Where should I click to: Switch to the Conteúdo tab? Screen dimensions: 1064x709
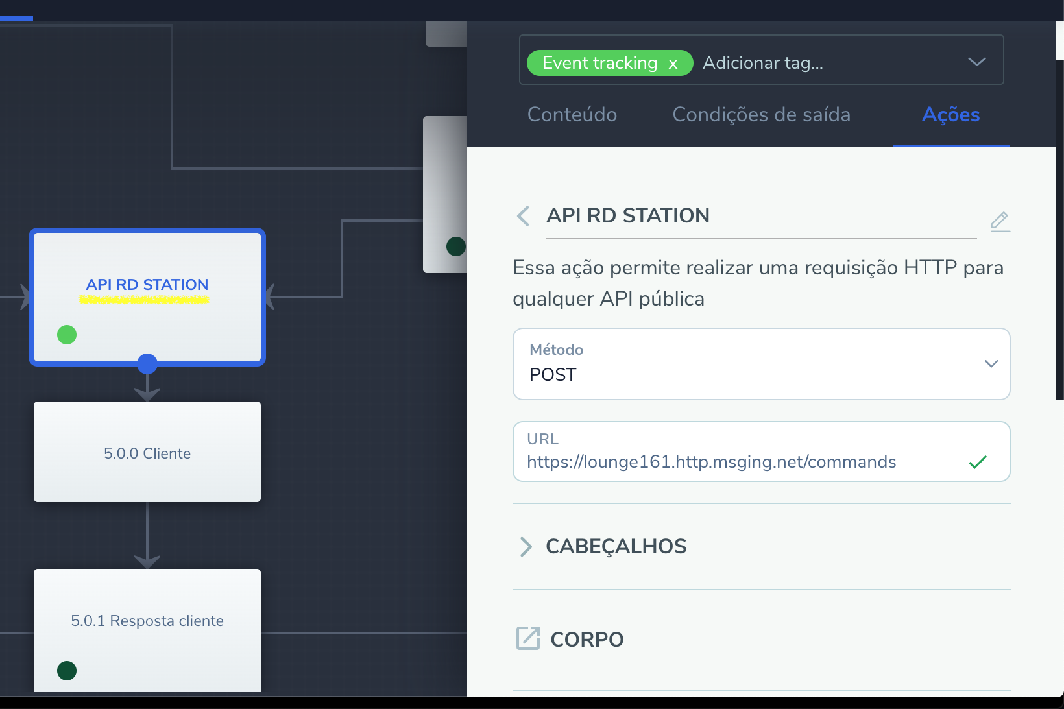coord(572,115)
